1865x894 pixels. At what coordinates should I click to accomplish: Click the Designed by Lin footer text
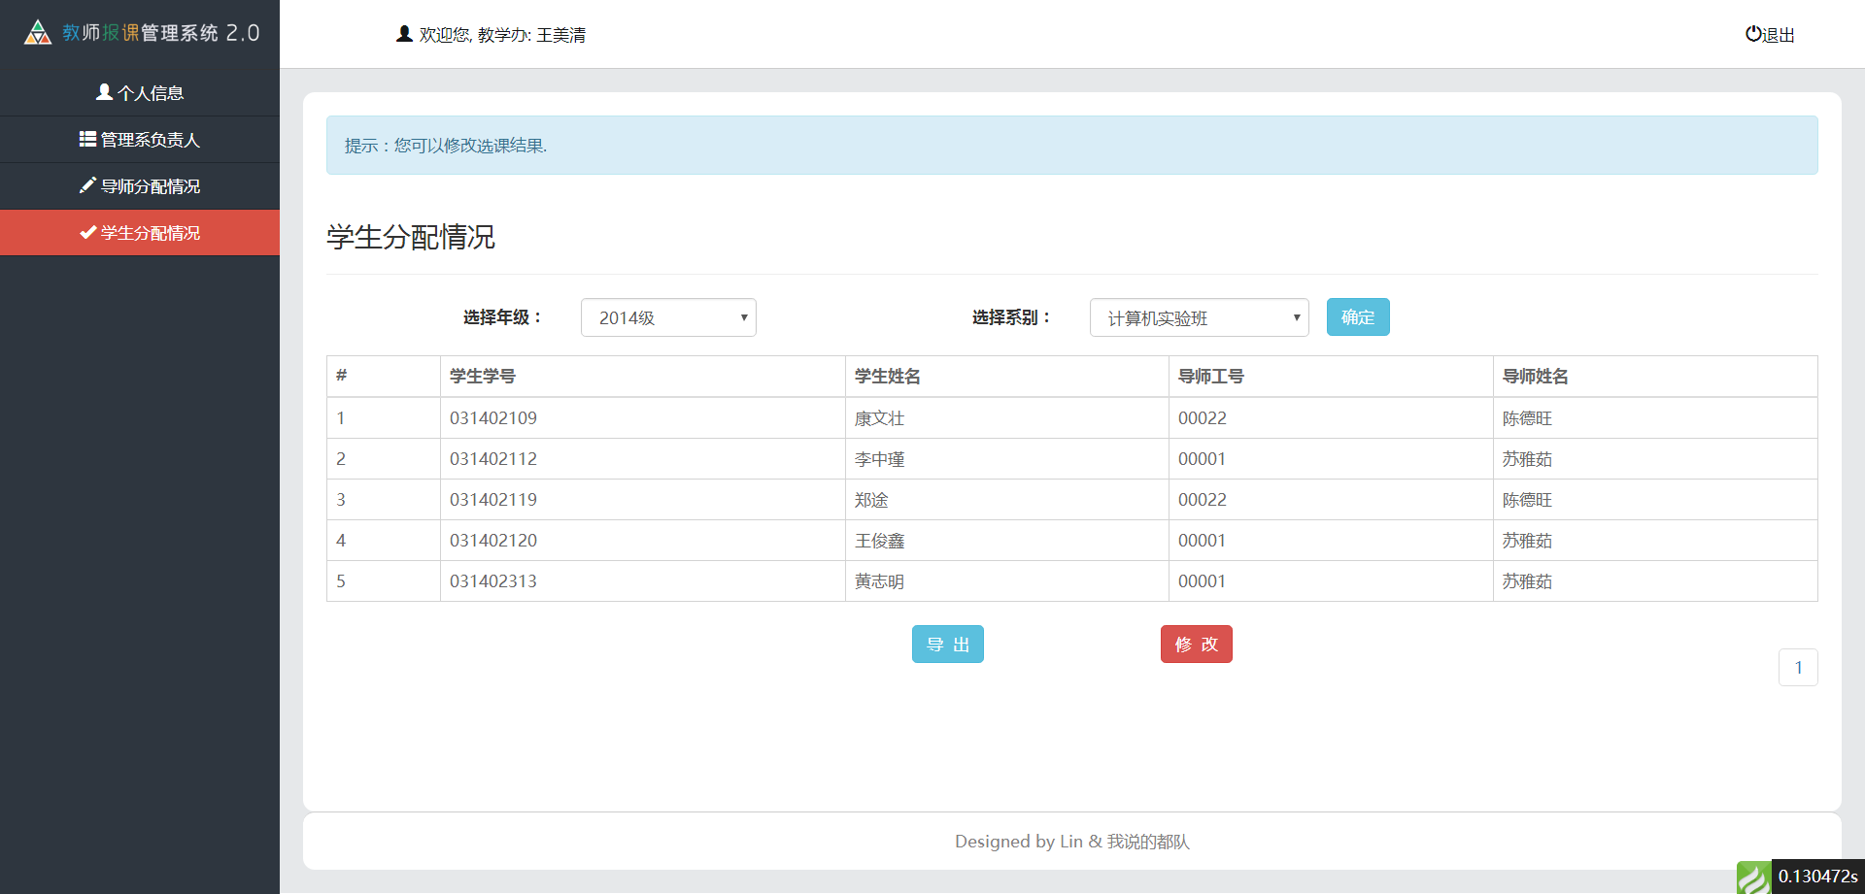tap(1072, 842)
